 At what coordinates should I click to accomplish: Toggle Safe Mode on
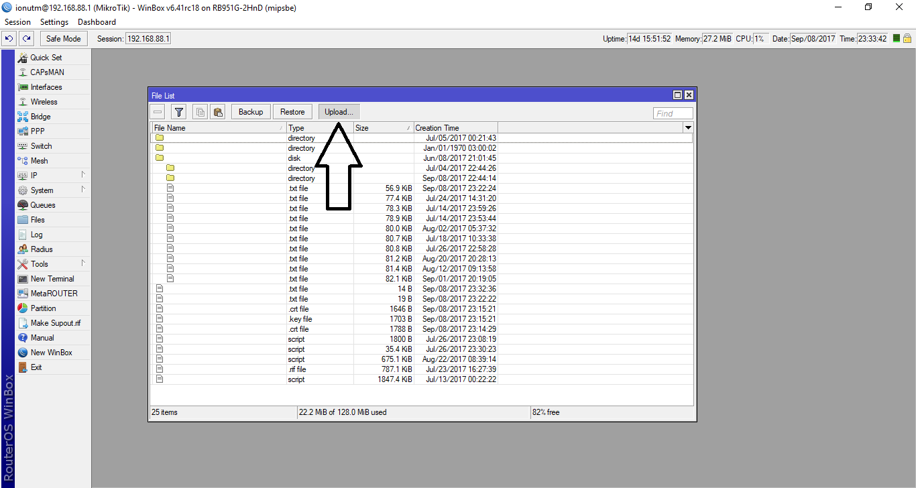[63, 39]
